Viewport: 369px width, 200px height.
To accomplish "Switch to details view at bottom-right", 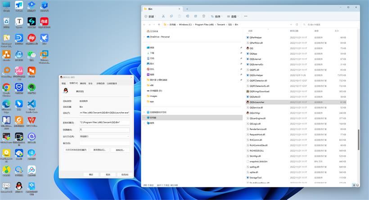I will coord(354,185).
